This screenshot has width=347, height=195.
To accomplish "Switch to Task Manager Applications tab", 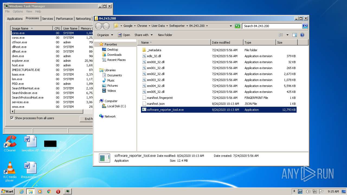I will pos(15,19).
